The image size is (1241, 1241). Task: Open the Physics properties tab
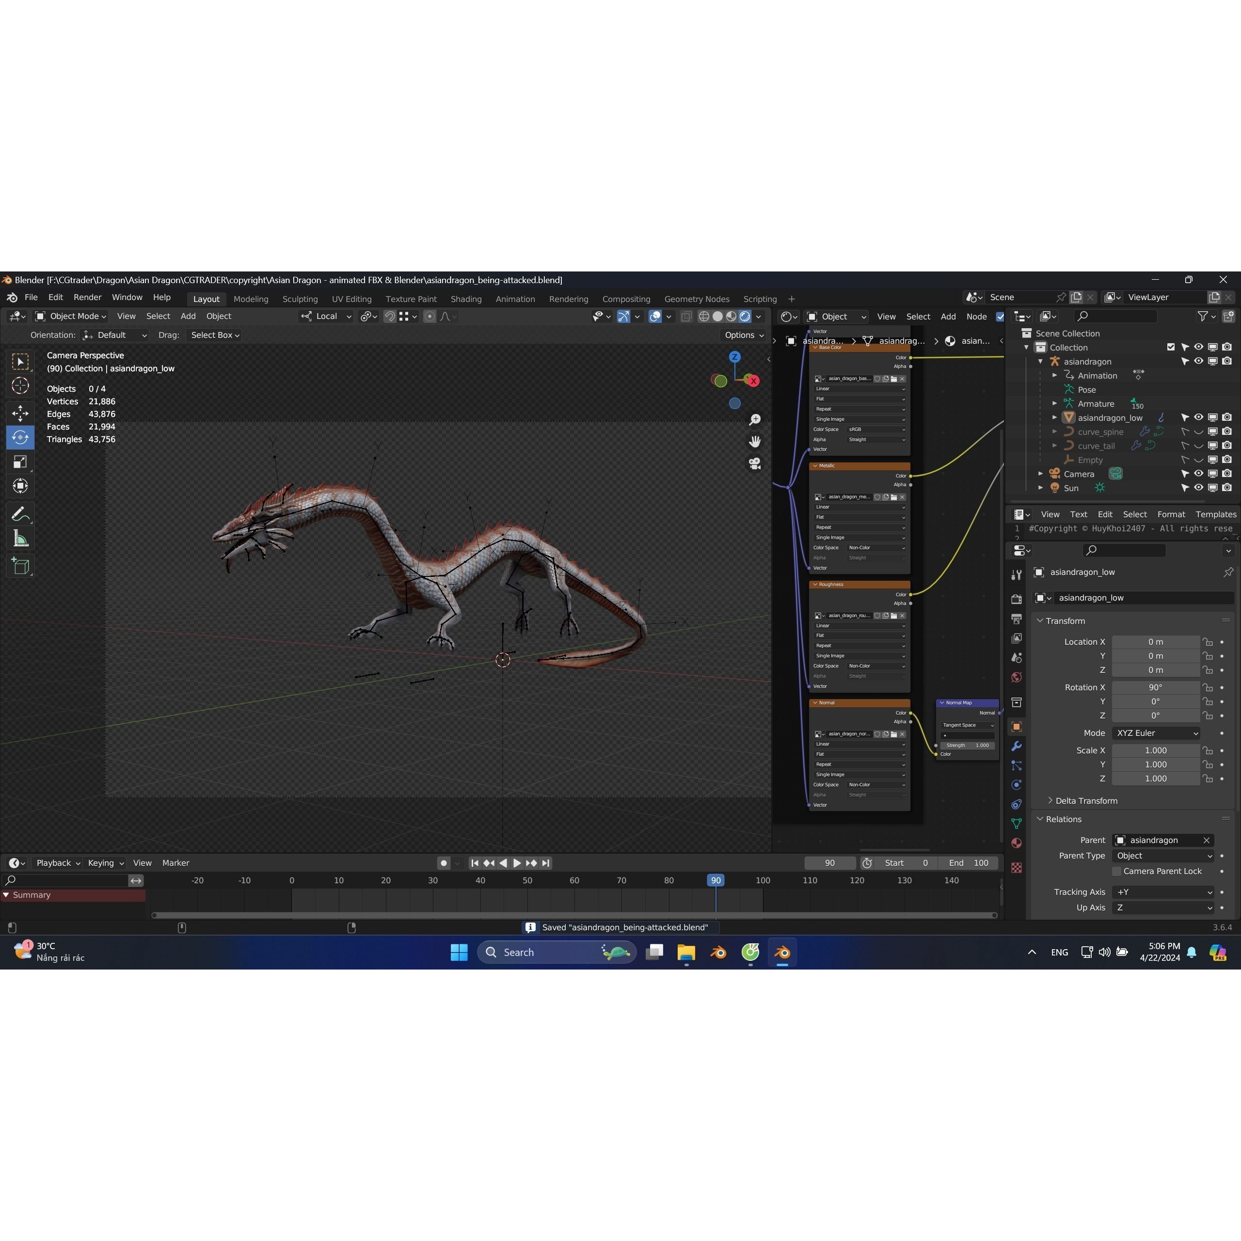tap(1017, 784)
